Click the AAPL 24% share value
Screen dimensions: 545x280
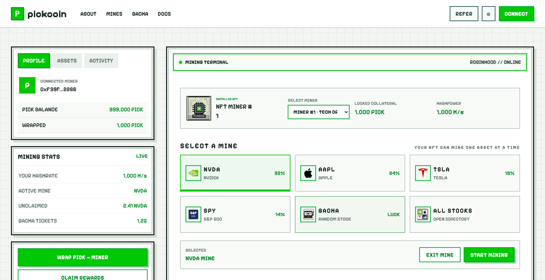[x=394, y=173]
